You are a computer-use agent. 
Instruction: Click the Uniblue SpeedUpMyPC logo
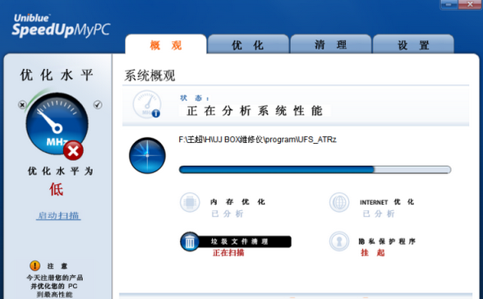(x=61, y=26)
